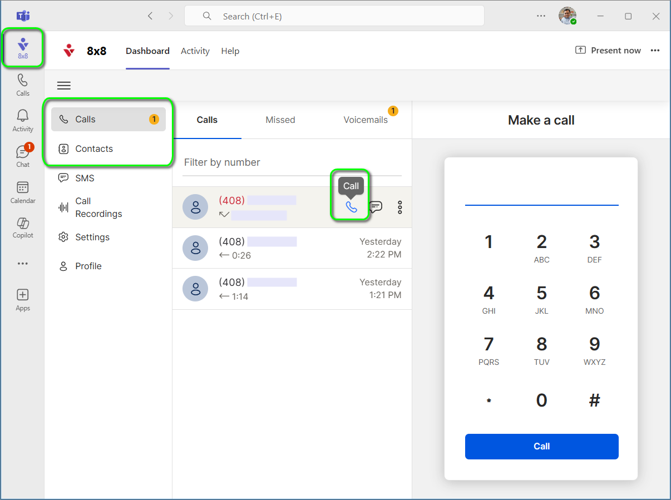Open Chat with unread badge
This screenshot has width=671, height=500.
tap(23, 156)
